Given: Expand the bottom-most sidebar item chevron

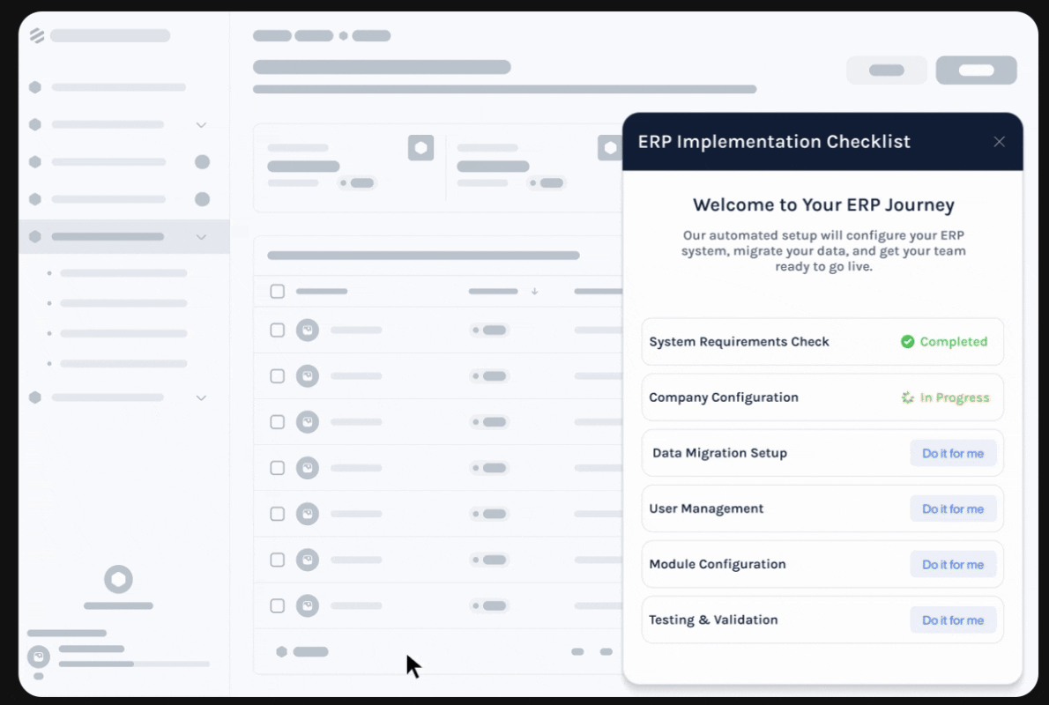Looking at the screenshot, I should pos(201,398).
